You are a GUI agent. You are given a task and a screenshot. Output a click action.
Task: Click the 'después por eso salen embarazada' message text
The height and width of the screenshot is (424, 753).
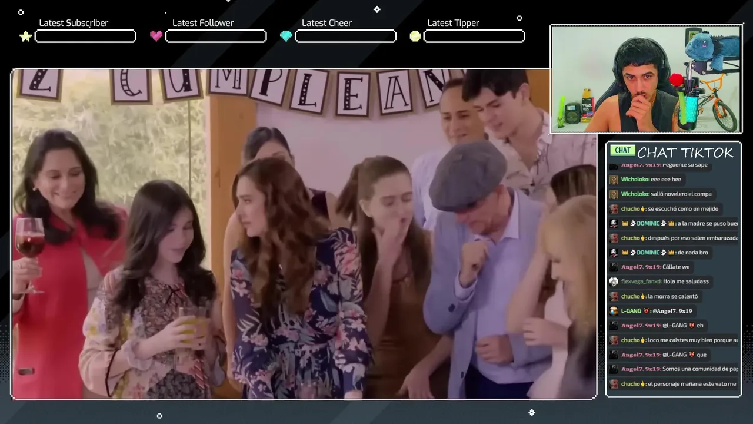[x=693, y=238]
